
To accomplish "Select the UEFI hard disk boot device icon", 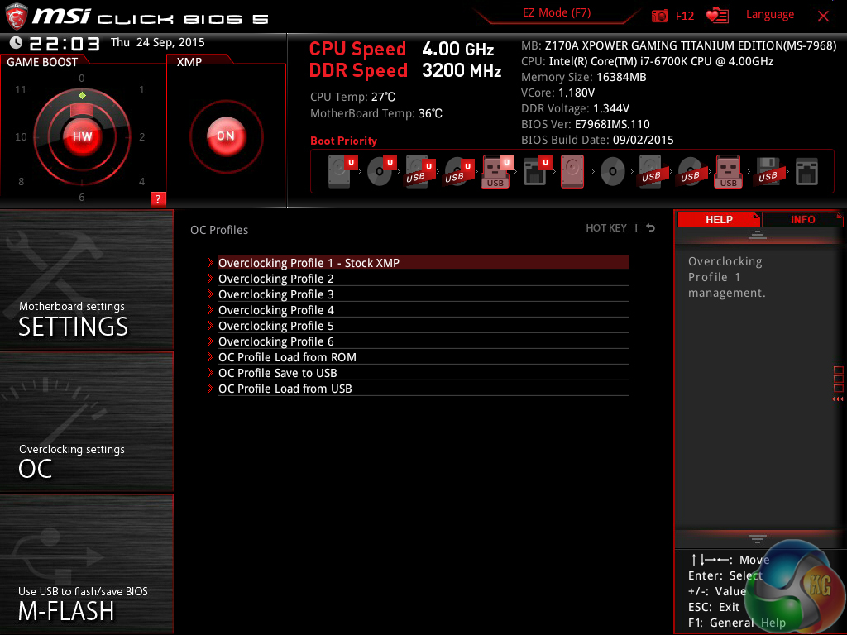I will [342, 171].
